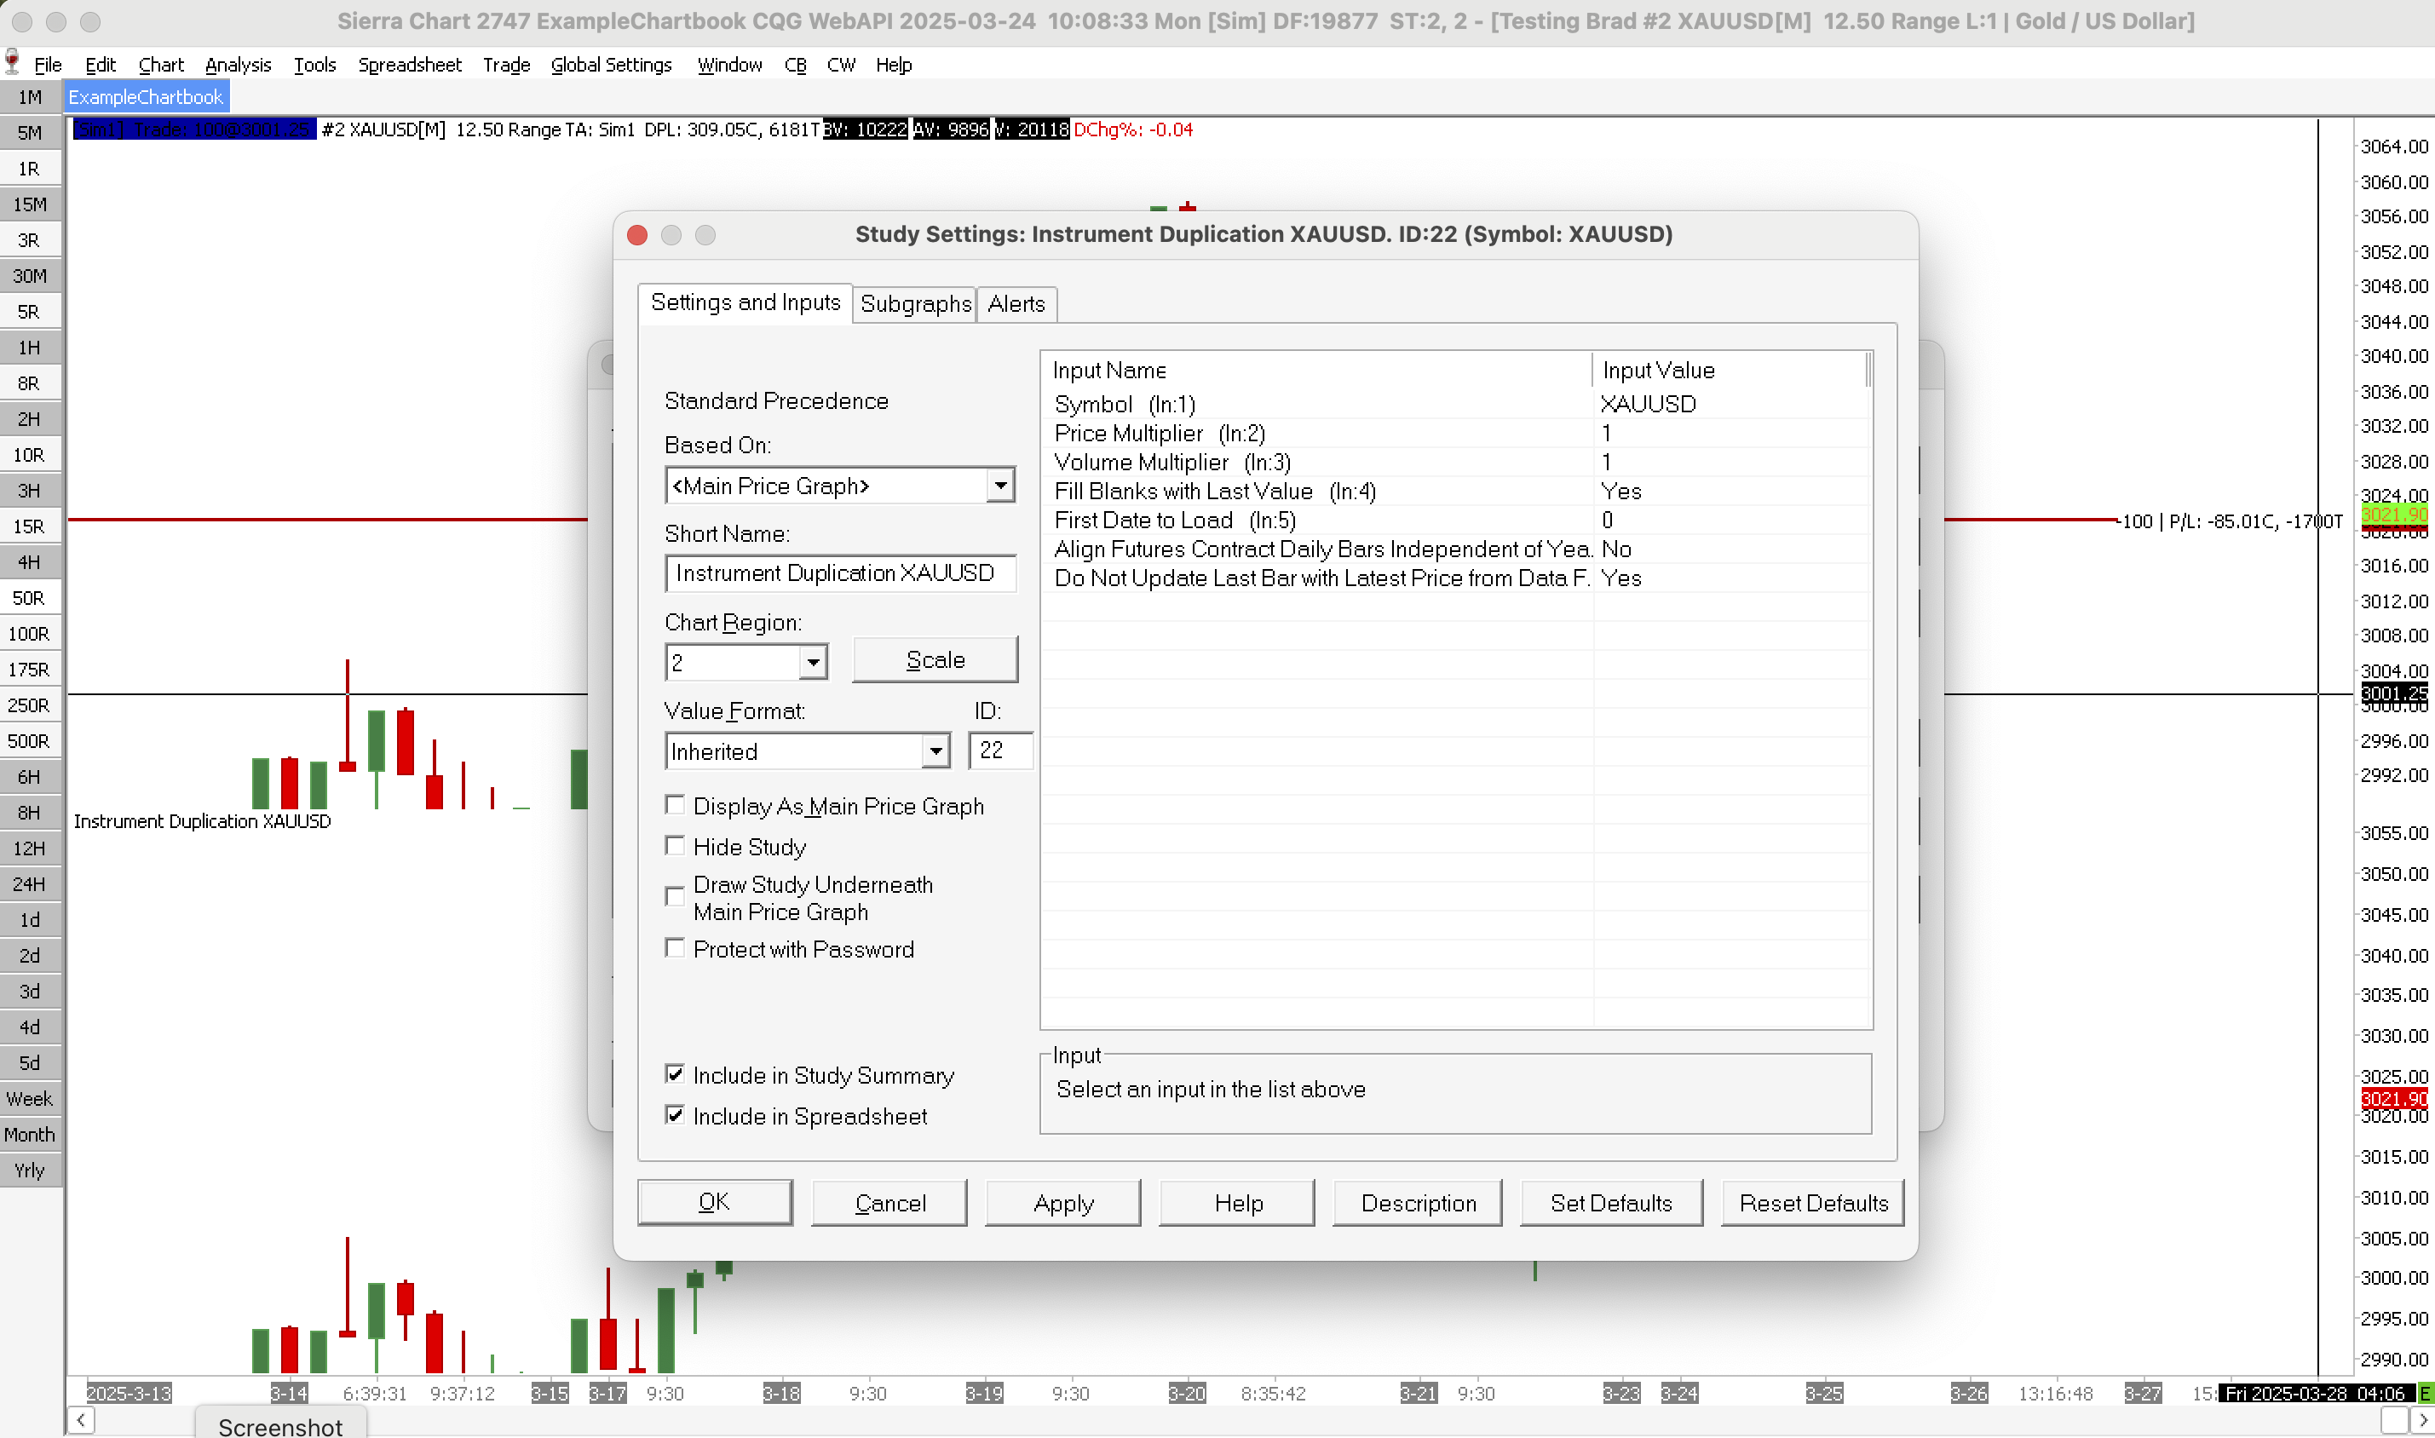Click the 5M timeframe button
Screen dimensions: 2435x1438
(x=30, y=133)
